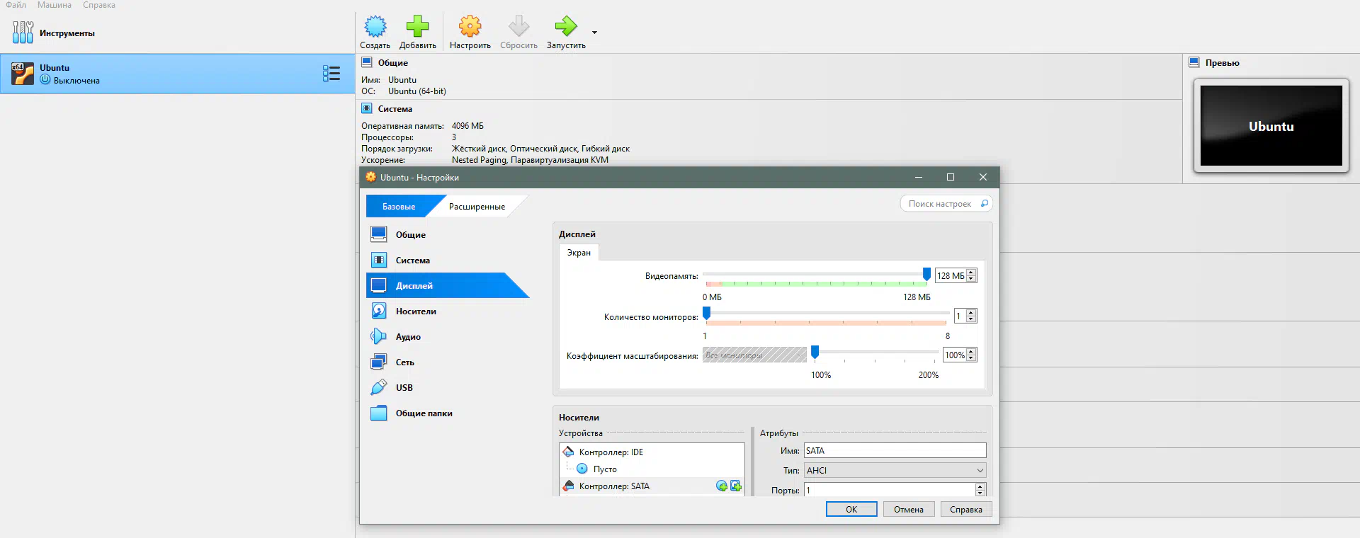Click Отмена button
The image size is (1360, 538).
(909, 509)
